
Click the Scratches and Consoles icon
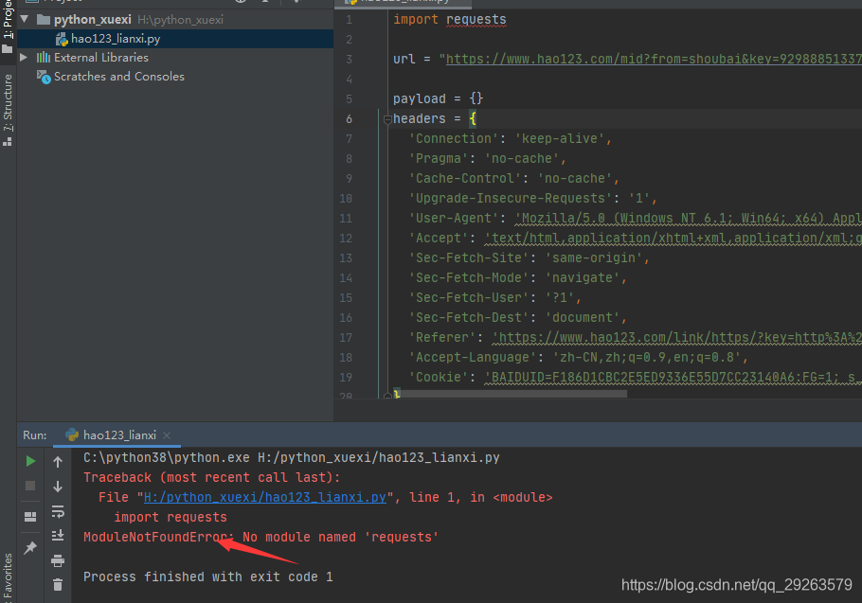(44, 77)
